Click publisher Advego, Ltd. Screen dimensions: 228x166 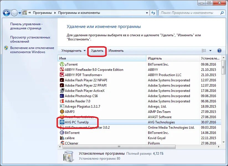pos(157,107)
